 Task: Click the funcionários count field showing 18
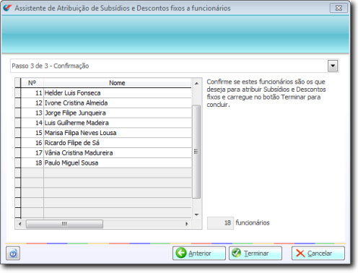pyautogui.click(x=220, y=223)
